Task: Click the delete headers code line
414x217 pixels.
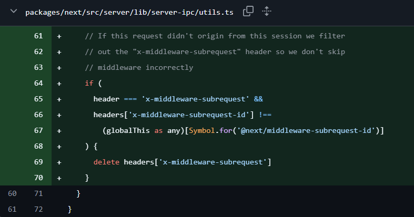Action: (x=182, y=162)
